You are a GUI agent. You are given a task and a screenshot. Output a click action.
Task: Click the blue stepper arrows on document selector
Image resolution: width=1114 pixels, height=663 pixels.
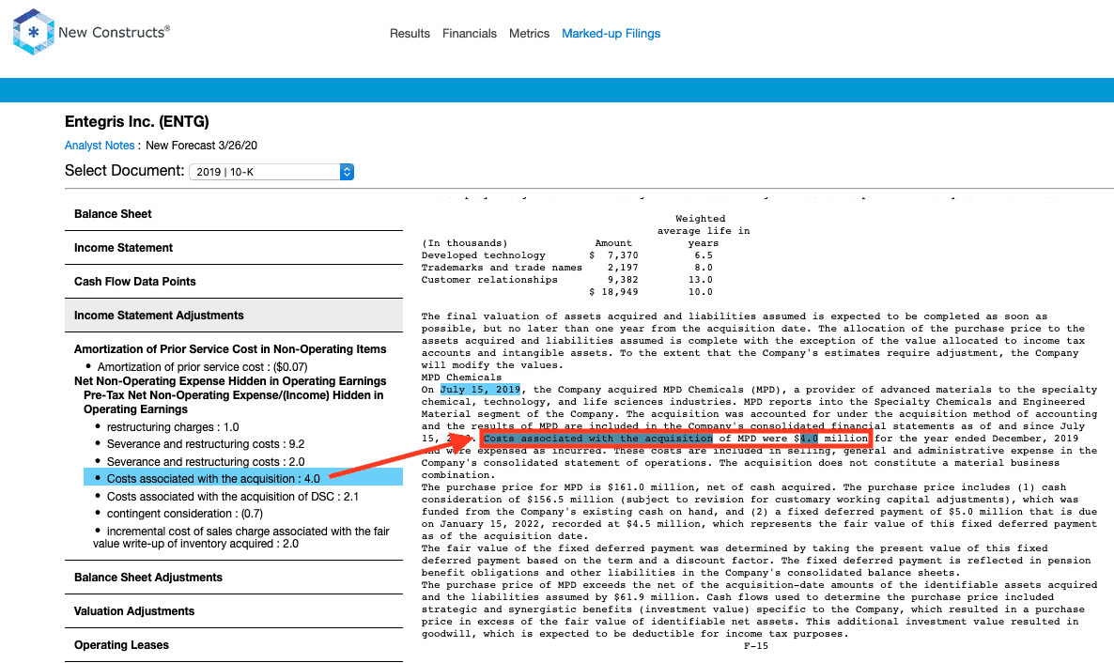click(347, 172)
